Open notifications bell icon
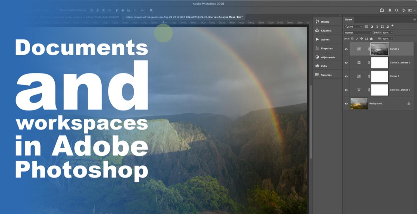417x214 pixels. (x=390, y=10)
